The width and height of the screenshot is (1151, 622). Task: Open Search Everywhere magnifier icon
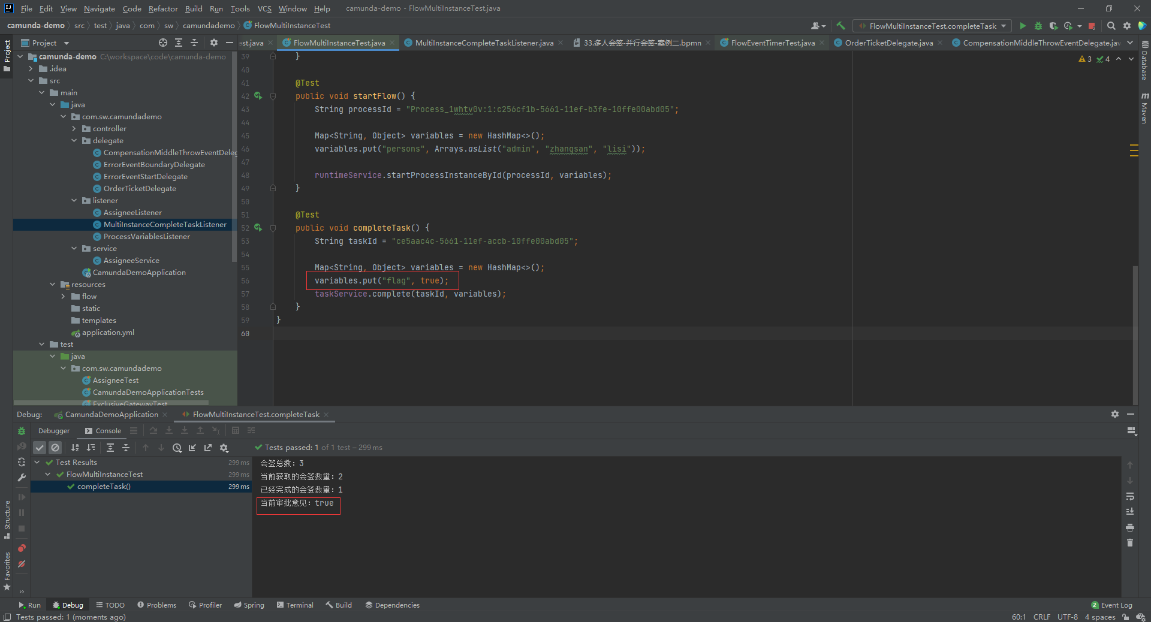point(1111,26)
